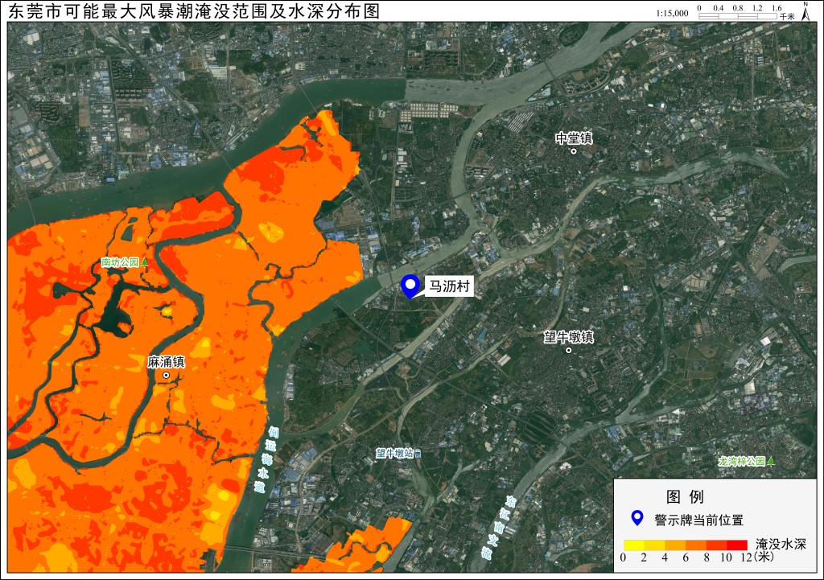Click the distance scale bar
Viewport: 824px width, 580px height.
(x=738, y=16)
